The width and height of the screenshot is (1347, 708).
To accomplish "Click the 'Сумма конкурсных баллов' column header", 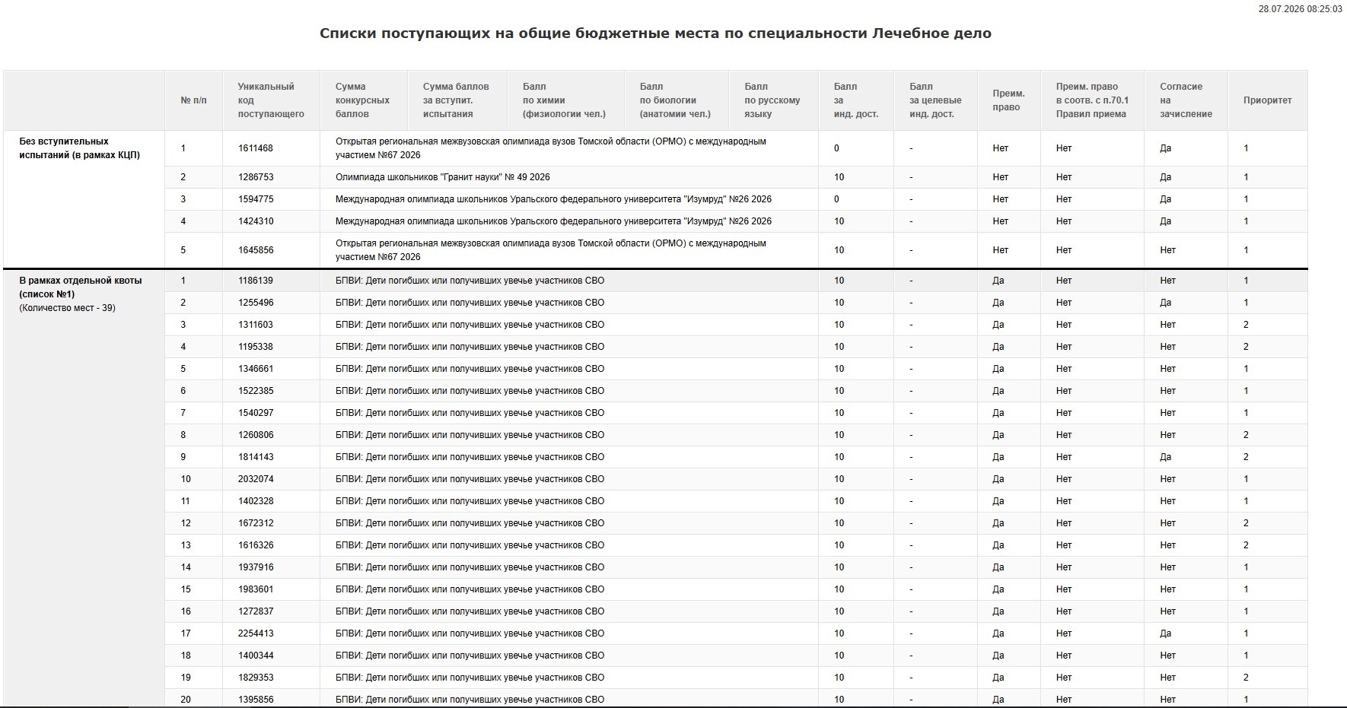I will (x=363, y=100).
